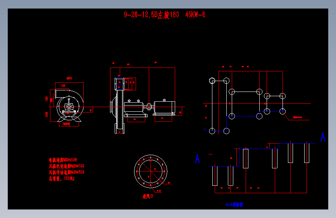Click the drawing title '9-26-12.5D左旋180 45KW-6'
The height and width of the screenshot is (218, 336).
point(164,15)
